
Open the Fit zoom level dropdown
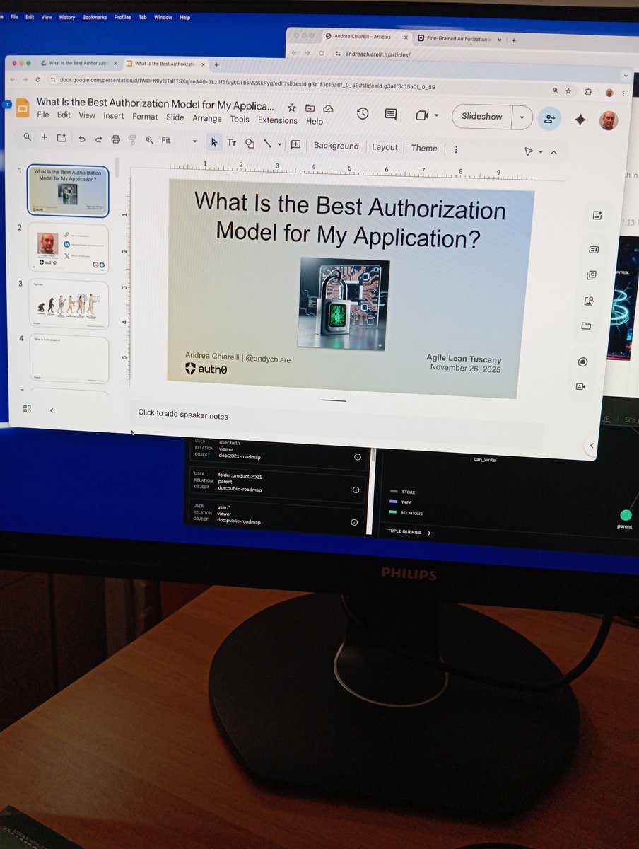(x=179, y=141)
